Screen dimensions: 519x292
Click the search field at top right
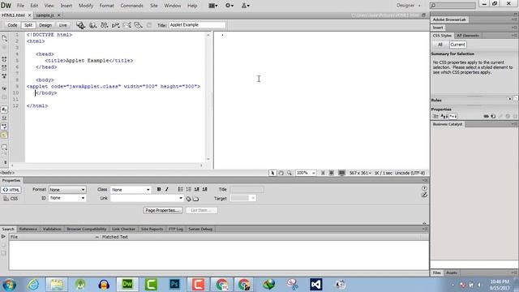click(x=453, y=6)
